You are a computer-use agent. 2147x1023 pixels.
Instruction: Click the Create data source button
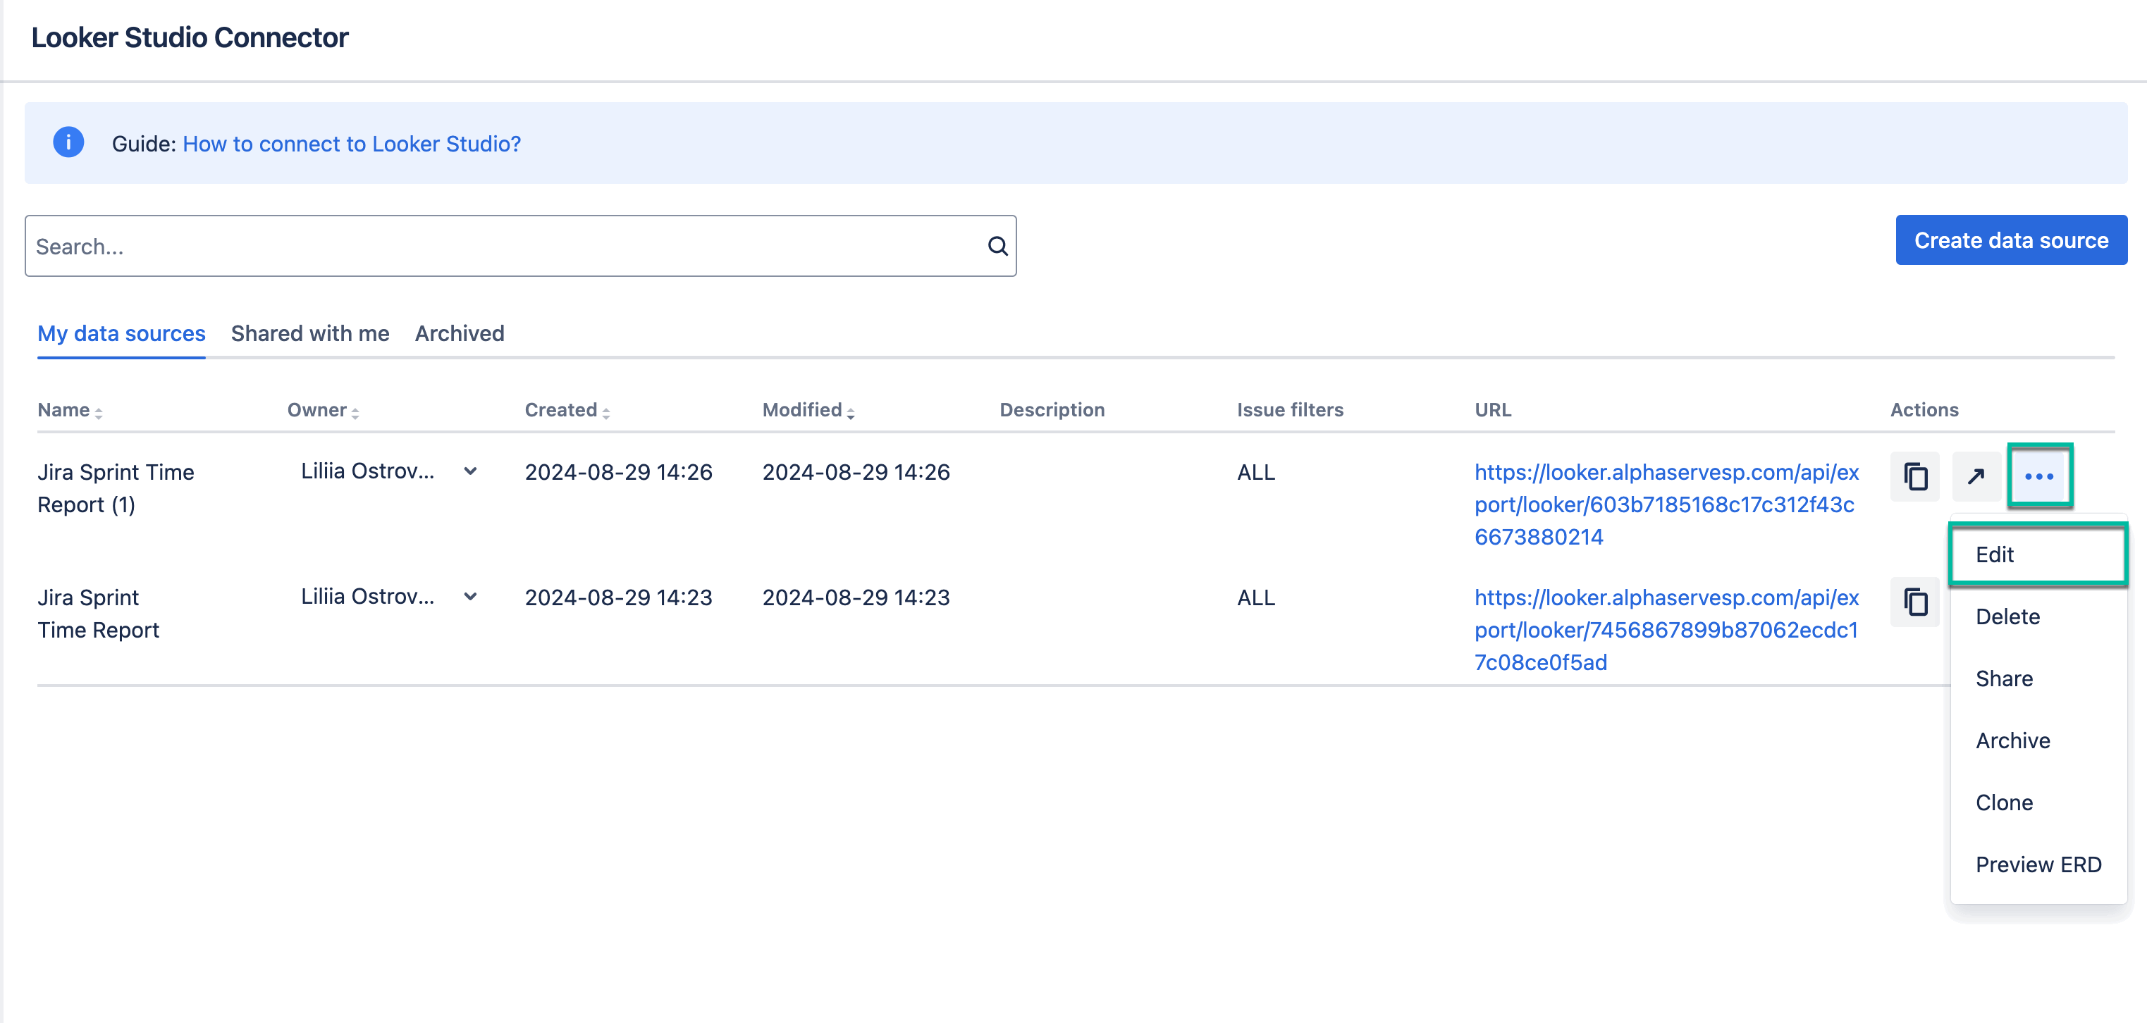(x=2010, y=240)
